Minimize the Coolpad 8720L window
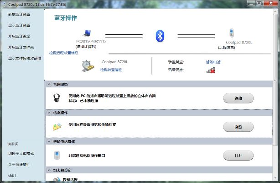The height and width of the screenshot is (183, 280). pos(251,3)
